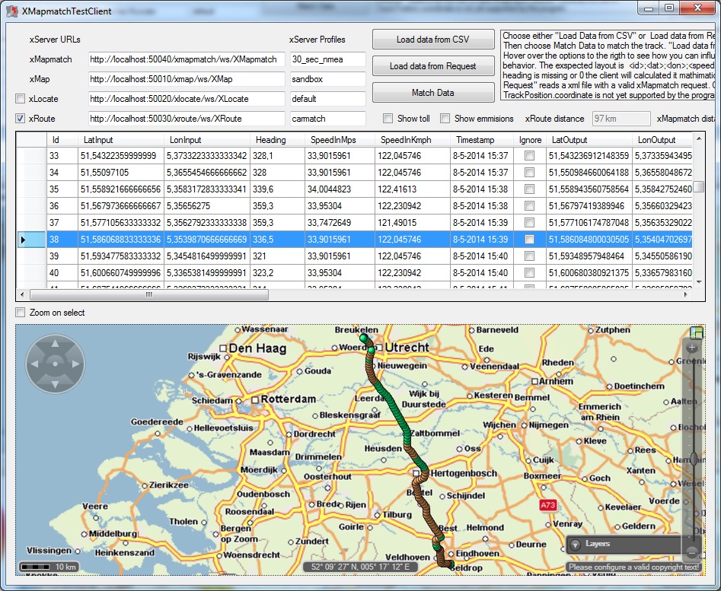
Task: Open the map overview icon in the map corner
Action: point(696,332)
